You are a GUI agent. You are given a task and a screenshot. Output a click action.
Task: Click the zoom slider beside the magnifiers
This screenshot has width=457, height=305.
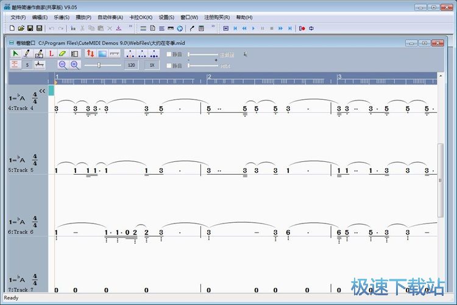click(101, 65)
